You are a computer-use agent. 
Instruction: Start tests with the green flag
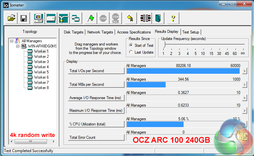(x=91, y=18)
